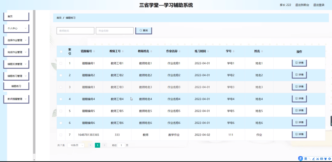The height and width of the screenshot is (162, 332).
Task: Sort by 作业名称 column arrows
Action: coord(179,51)
